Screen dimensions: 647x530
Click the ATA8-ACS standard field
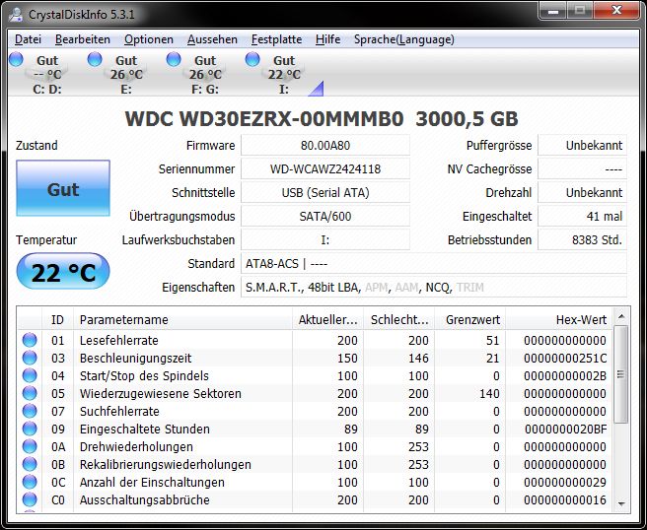(x=434, y=264)
